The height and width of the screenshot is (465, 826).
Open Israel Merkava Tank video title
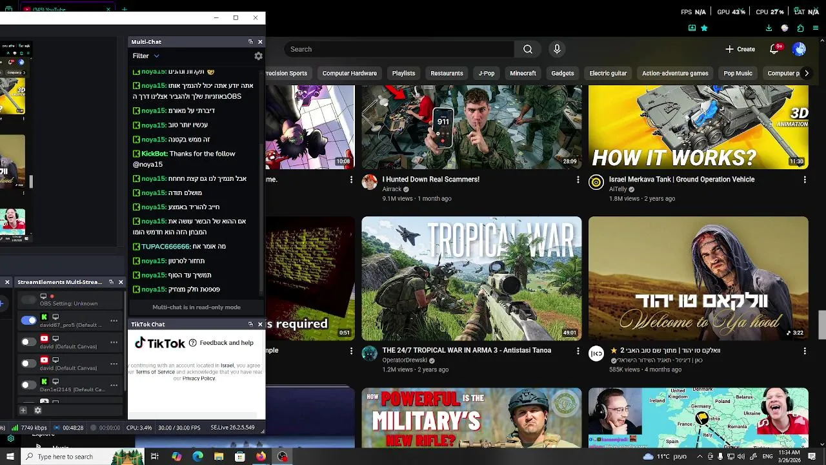[681, 180]
